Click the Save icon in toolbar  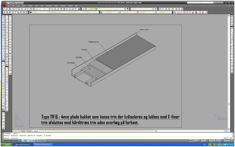(x=10, y=9)
